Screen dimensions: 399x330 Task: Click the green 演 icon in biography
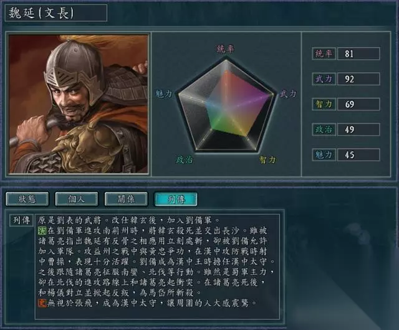tap(42, 230)
